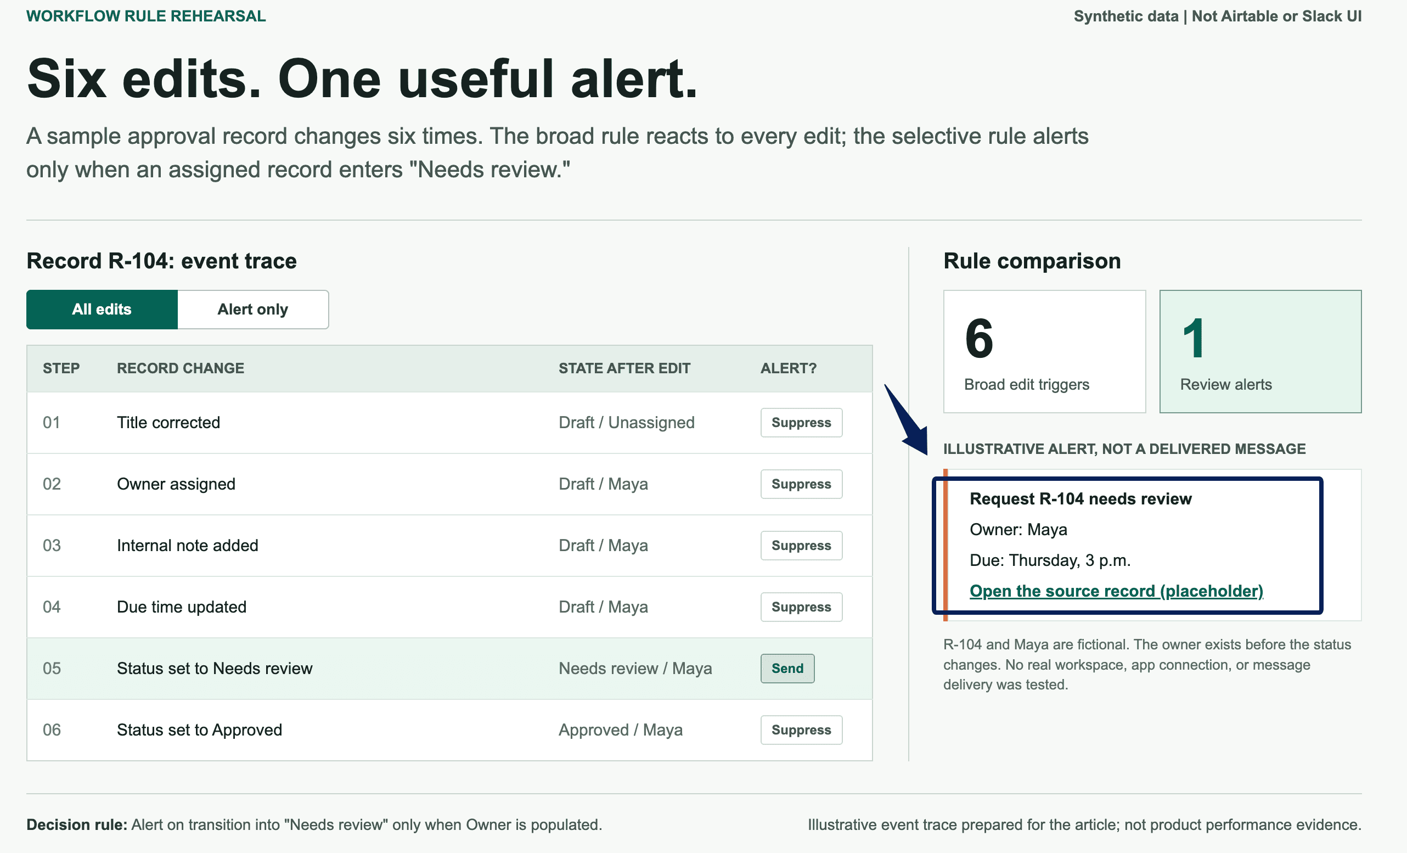
Task: Click 'Record R-104: event trace' heading
Action: (161, 261)
